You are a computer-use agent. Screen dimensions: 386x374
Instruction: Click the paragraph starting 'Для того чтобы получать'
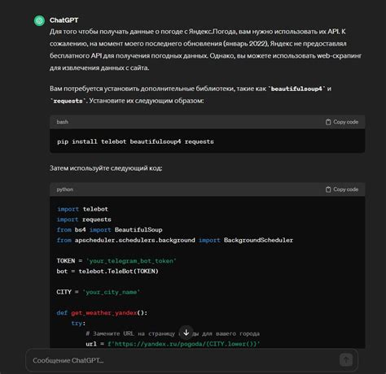point(205,50)
